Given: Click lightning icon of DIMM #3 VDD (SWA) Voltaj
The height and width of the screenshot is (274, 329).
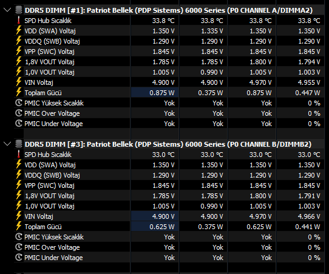Looking at the screenshot, I should click(x=19, y=164).
